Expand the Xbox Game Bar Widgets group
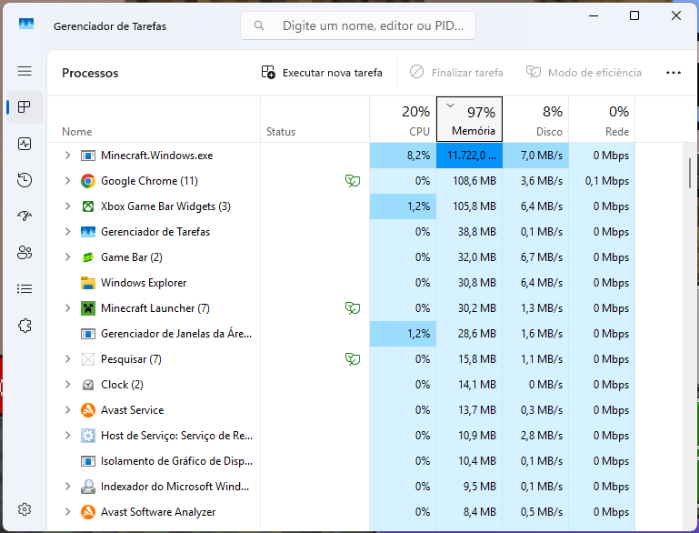The image size is (699, 533). [67, 206]
